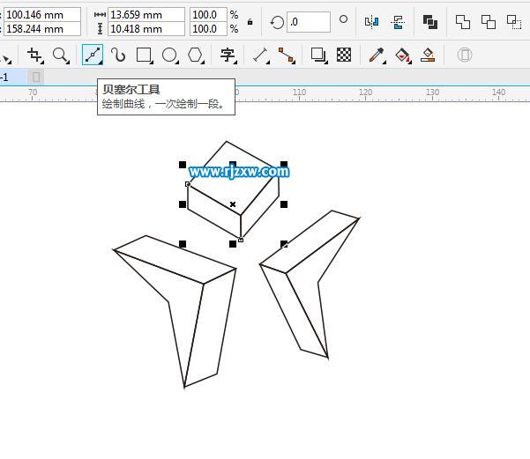
Task: Edit the vertical scale 100.0 percent field
Action: tap(208, 29)
